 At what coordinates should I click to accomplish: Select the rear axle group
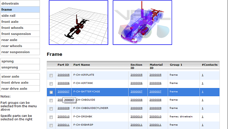(x=20, y=40)
